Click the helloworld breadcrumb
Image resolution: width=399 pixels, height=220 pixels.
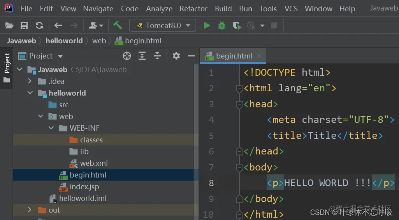tap(64, 41)
